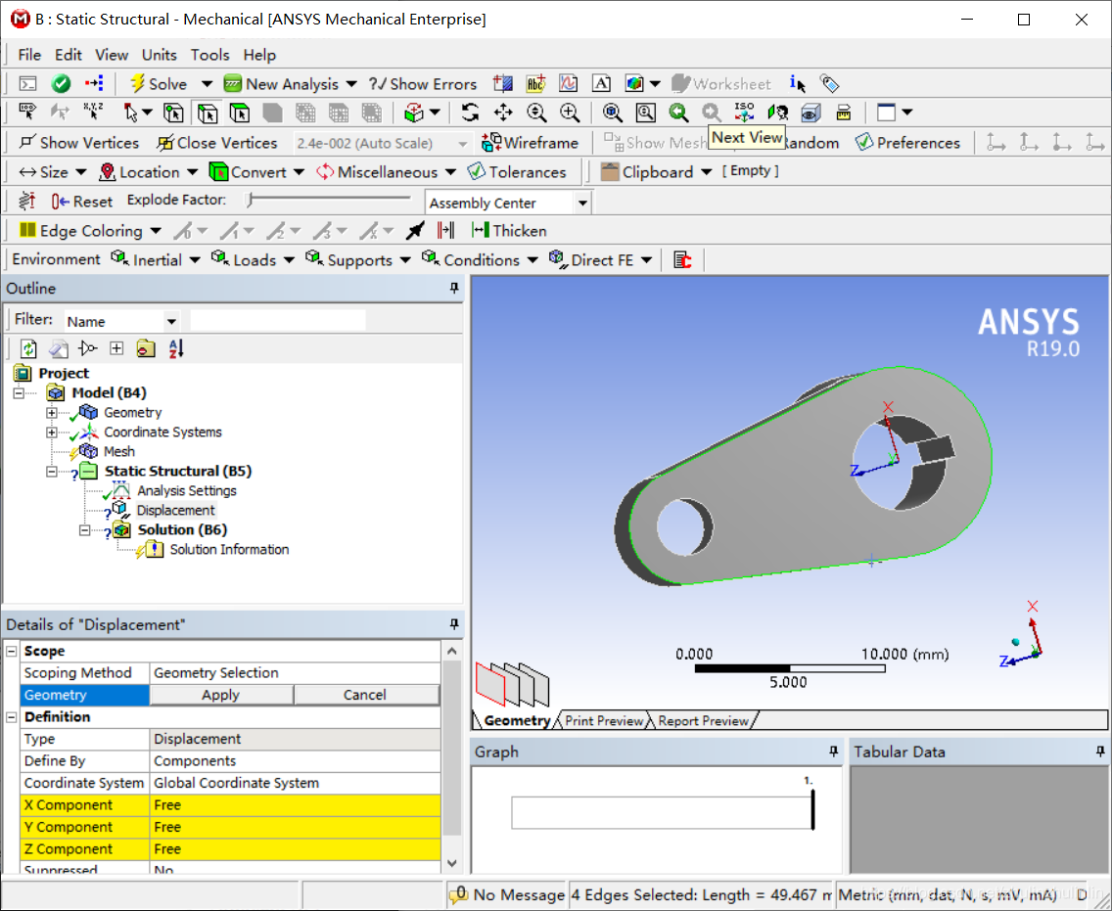
Task: Open the Units menu
Action: (159, 55)
